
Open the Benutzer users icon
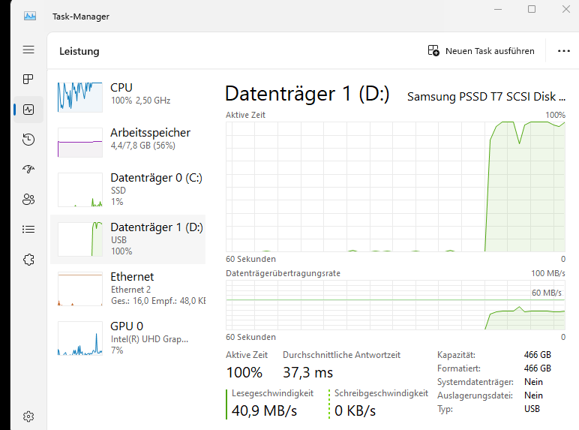click(28, 200)
